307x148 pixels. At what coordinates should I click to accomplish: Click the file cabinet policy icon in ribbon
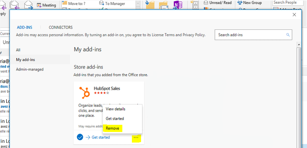pyautogui.click(x=196, y=5)
